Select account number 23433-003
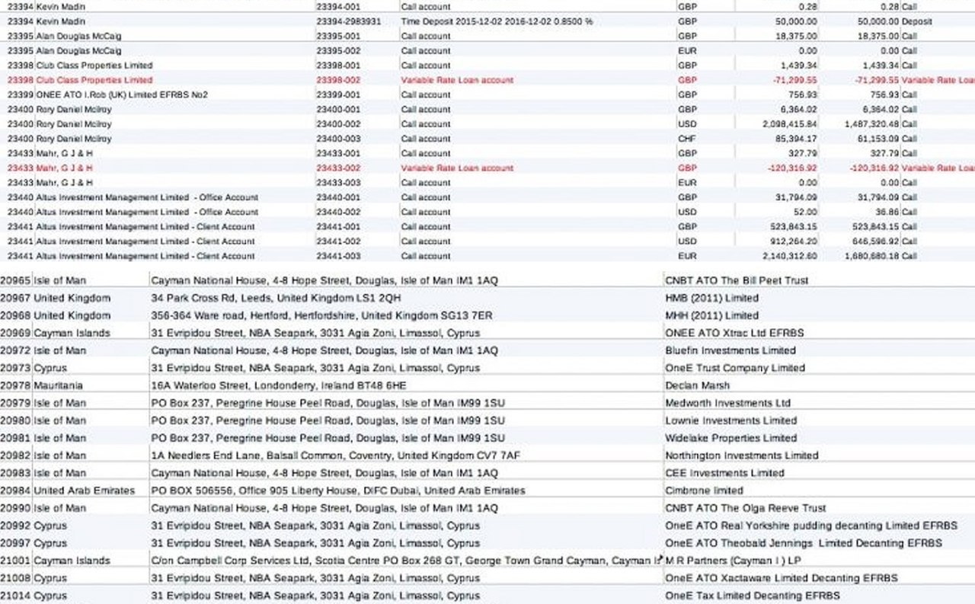 [337, 183]
